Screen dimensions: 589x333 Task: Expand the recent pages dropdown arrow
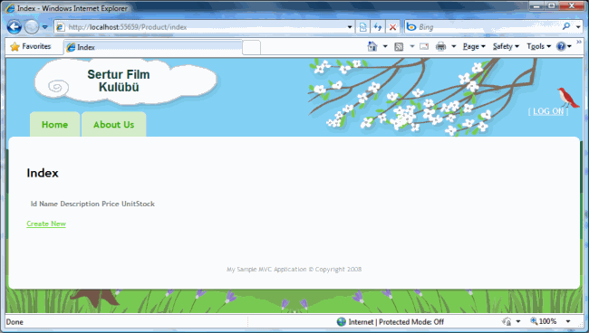(x=44, y=27)
